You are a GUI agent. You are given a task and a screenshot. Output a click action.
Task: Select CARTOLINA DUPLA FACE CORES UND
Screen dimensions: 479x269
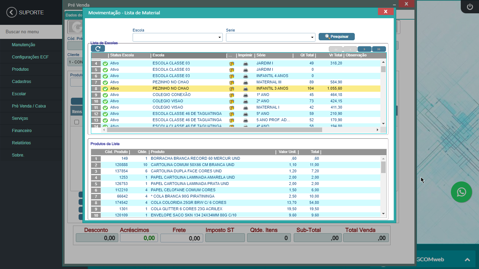tap(236, 171)
